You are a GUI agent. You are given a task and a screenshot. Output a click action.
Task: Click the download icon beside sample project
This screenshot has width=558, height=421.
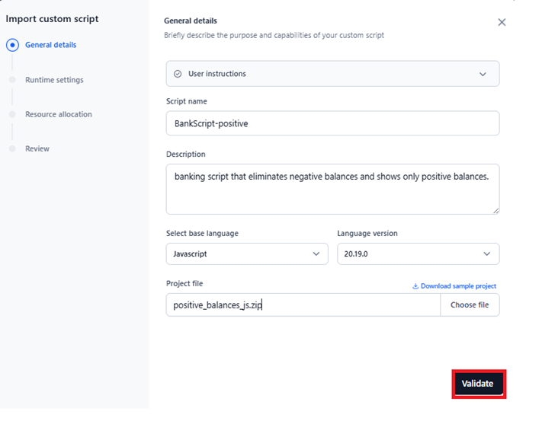point(415,286)
